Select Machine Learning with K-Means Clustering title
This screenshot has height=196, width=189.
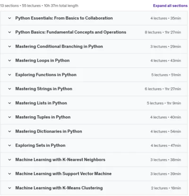tap(59, 188)
